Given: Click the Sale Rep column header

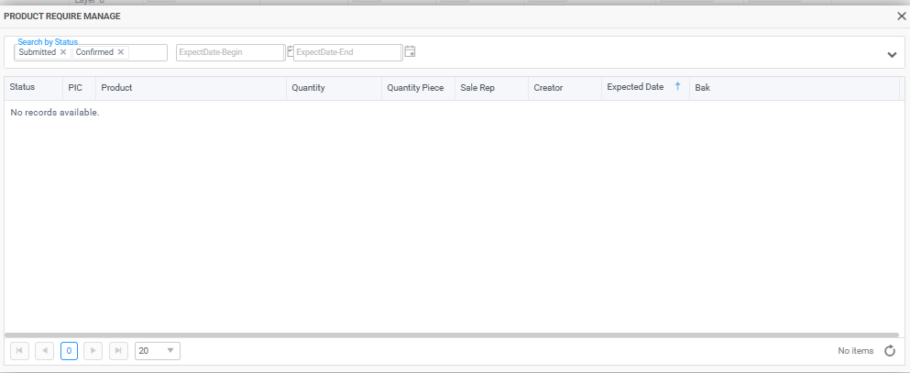Looking at the screenshot, I should 477,88.
